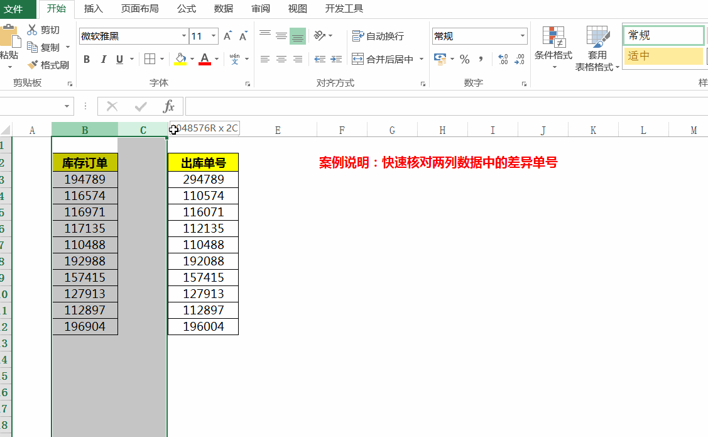The width and height of the screenshot is (708, 437).
Task: Open font size dropdown
Action: [x=214, y=36]
